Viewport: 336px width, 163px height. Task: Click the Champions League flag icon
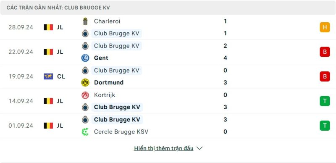(48, 76)
